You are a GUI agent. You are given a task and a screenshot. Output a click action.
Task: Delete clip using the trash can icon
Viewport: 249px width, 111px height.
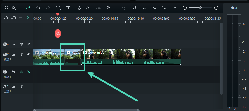click(x=68, y=8)
